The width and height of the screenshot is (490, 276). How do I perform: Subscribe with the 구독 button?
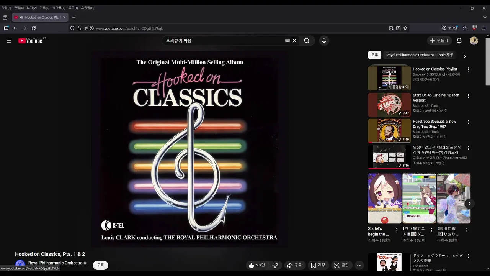(101, 265)
